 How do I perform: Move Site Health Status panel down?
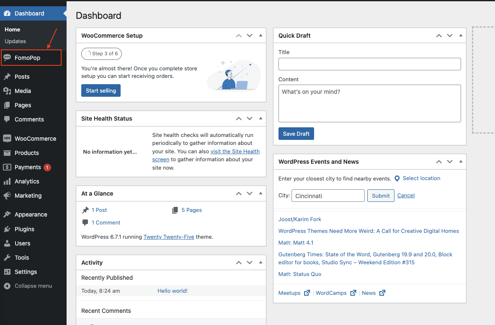[250, 119]
